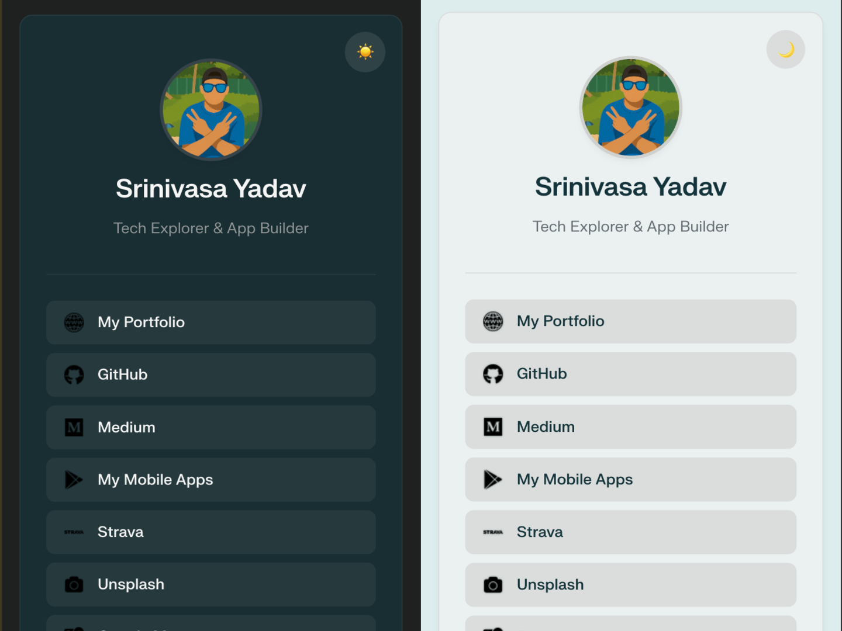
Task: Click the GitHub icon in light card
Action: click(493, 374)
